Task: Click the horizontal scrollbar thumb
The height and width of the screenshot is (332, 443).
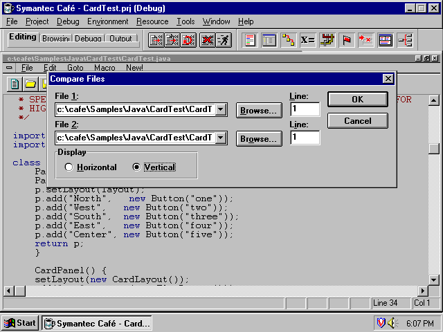Action: (x=20, y=290)
